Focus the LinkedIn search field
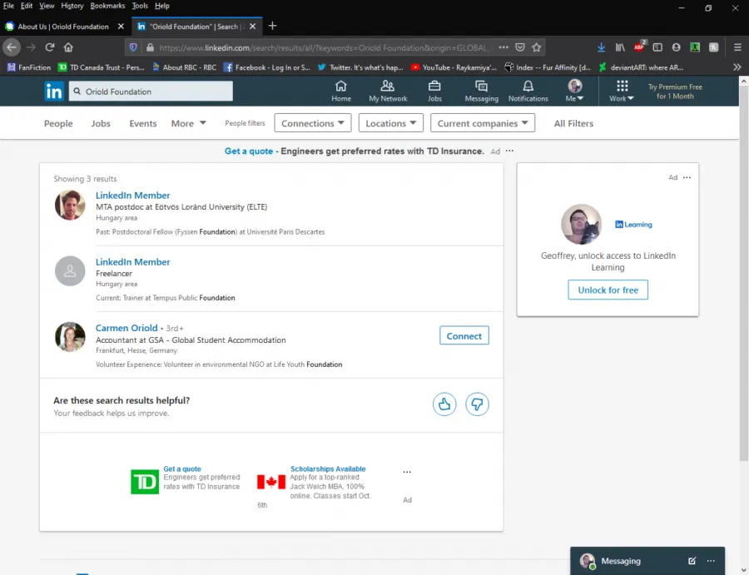 click(151, 92)
